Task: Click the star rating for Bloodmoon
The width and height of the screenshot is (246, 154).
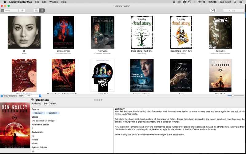Action: pyautogui.click(x=98, y=100)
